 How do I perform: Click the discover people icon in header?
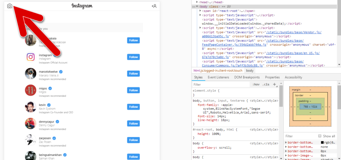tap(154, 6)
